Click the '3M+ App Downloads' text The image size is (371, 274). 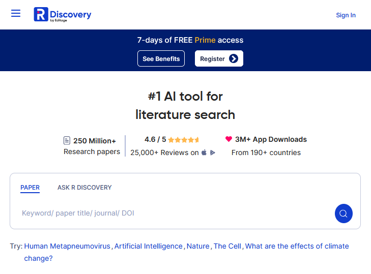click(271, 139)
